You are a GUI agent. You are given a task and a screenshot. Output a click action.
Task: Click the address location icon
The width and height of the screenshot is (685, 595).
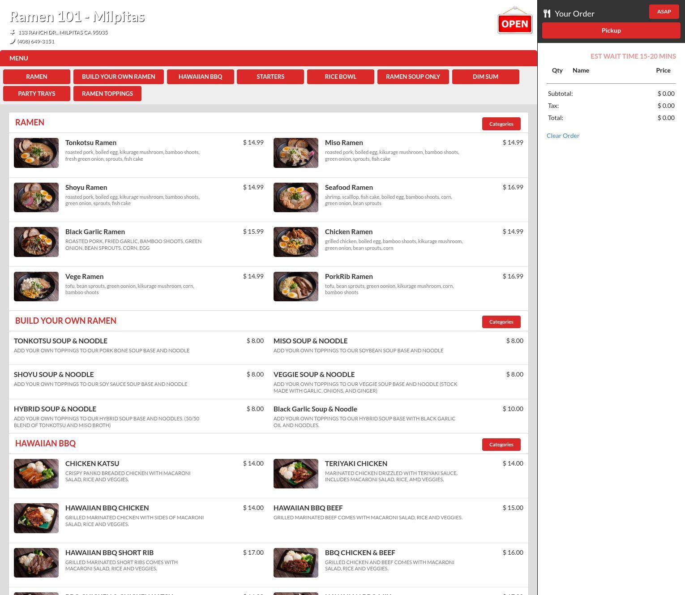point(13,32)
